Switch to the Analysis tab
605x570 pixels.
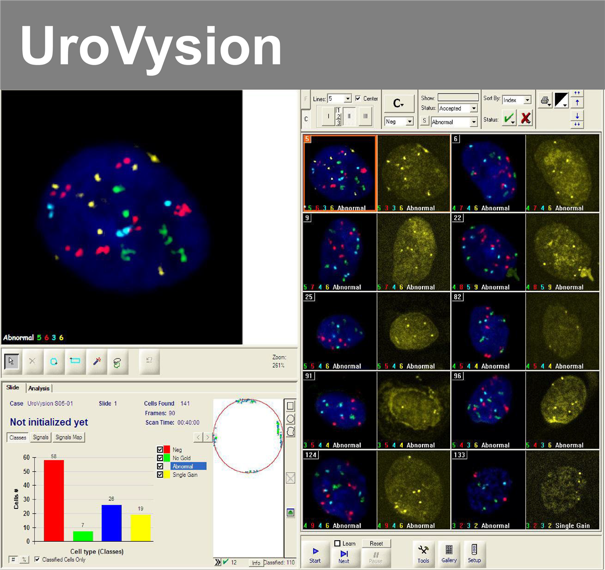(x=39, y=388)
